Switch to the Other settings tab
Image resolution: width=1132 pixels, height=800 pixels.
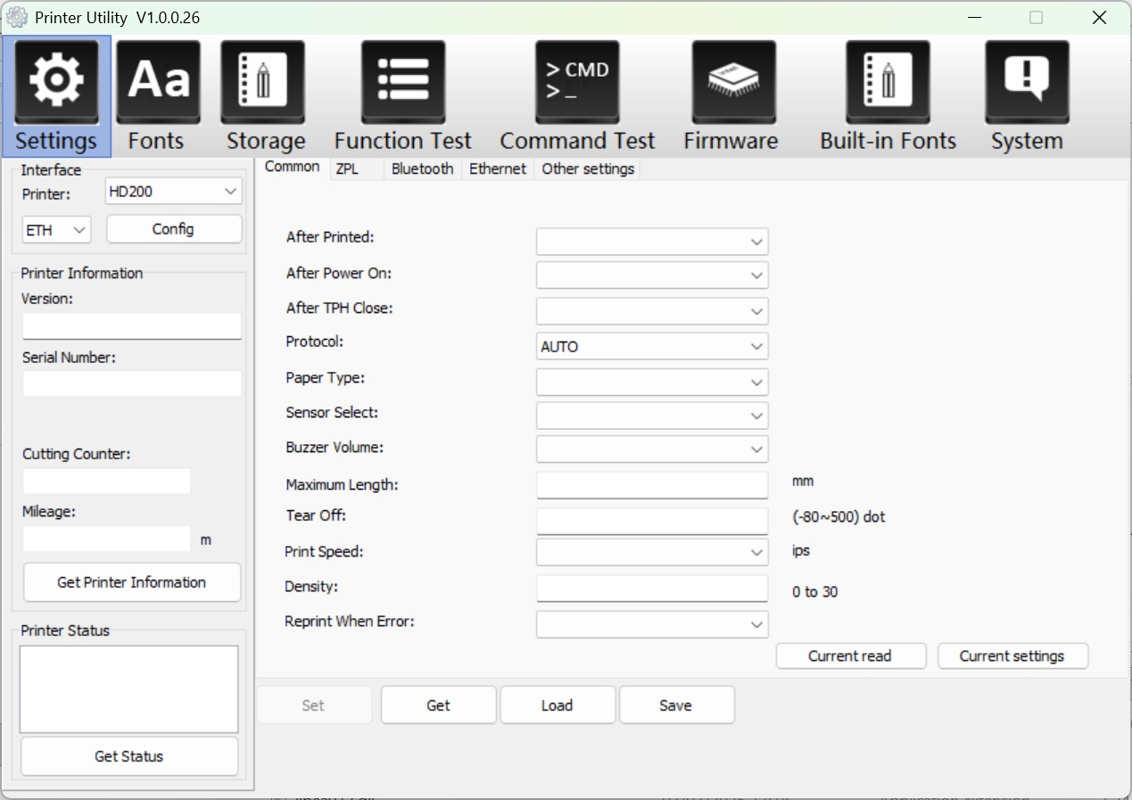pyautogui.click(x=588, y=169)
